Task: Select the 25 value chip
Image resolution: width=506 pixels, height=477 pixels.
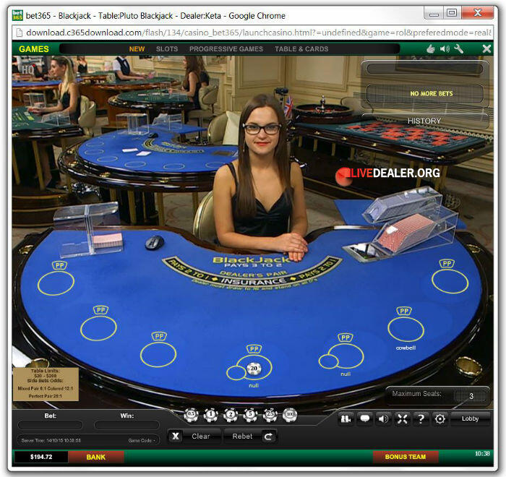Action: (x=270, y=415)
